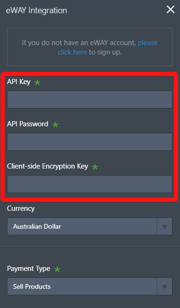
Task: Click the asterisk next to Encryption Key
Action: click(x=95, y=167)
